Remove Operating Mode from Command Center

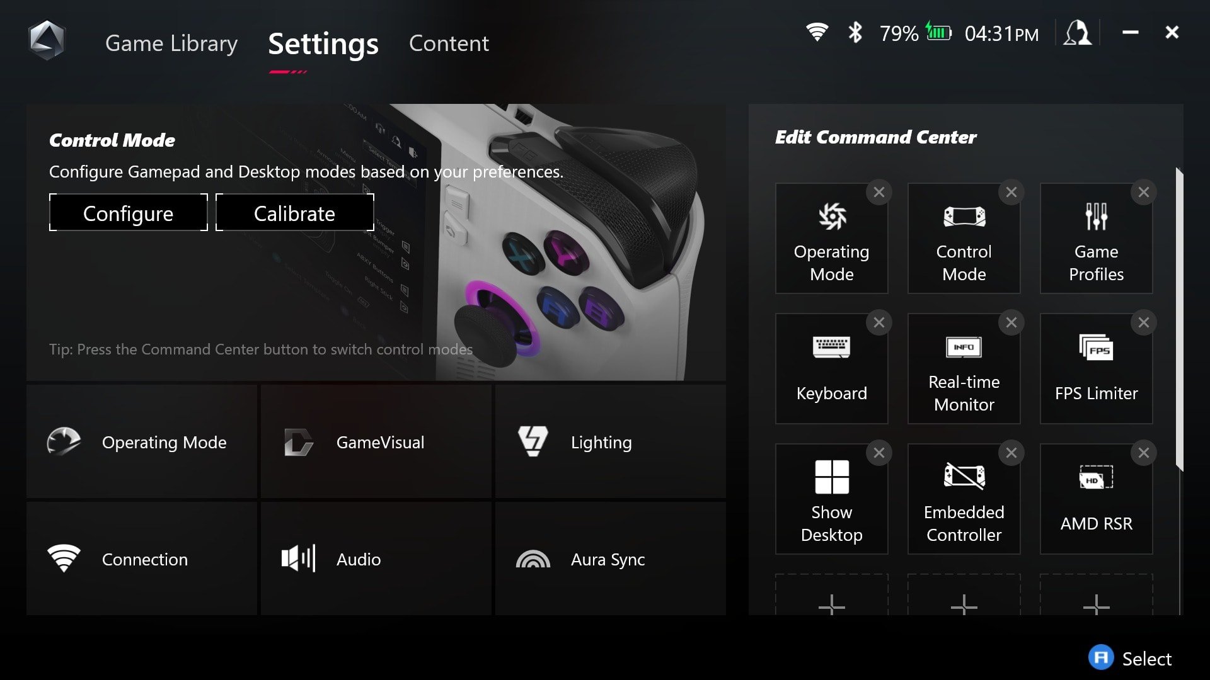(x=879, y=192)
